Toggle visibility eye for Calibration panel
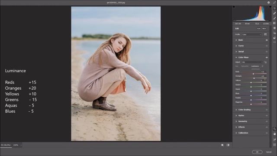 click(x=267, y=133)
